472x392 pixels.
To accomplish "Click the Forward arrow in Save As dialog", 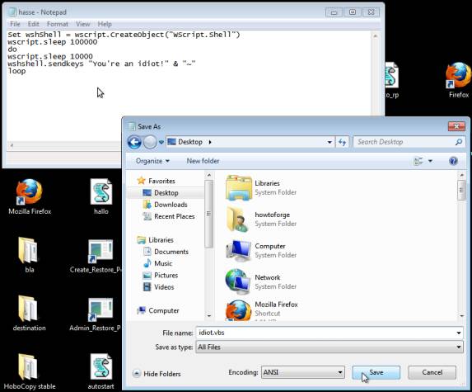I will [x=150, y=142].
